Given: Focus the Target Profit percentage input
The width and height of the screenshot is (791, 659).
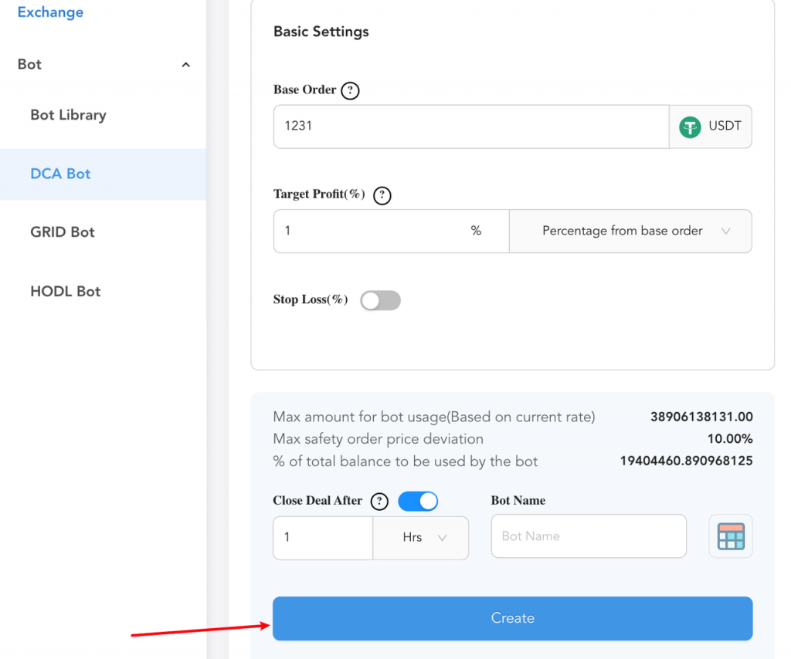Looking at the screenshot, I should pos(371,231).
